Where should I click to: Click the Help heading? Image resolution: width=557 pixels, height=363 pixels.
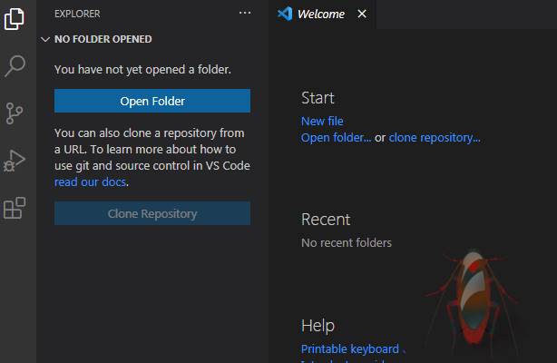318,326
